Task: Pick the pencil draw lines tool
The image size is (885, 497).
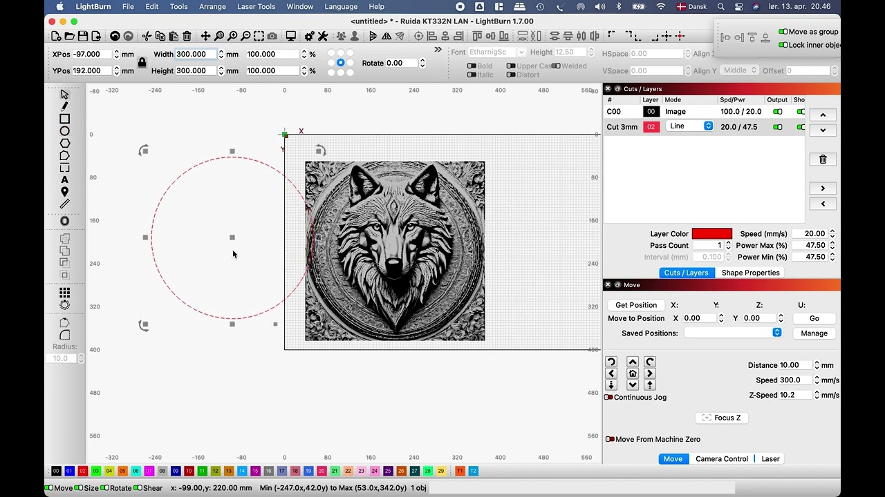Action: pyautogui.click(x=64, y=106)
